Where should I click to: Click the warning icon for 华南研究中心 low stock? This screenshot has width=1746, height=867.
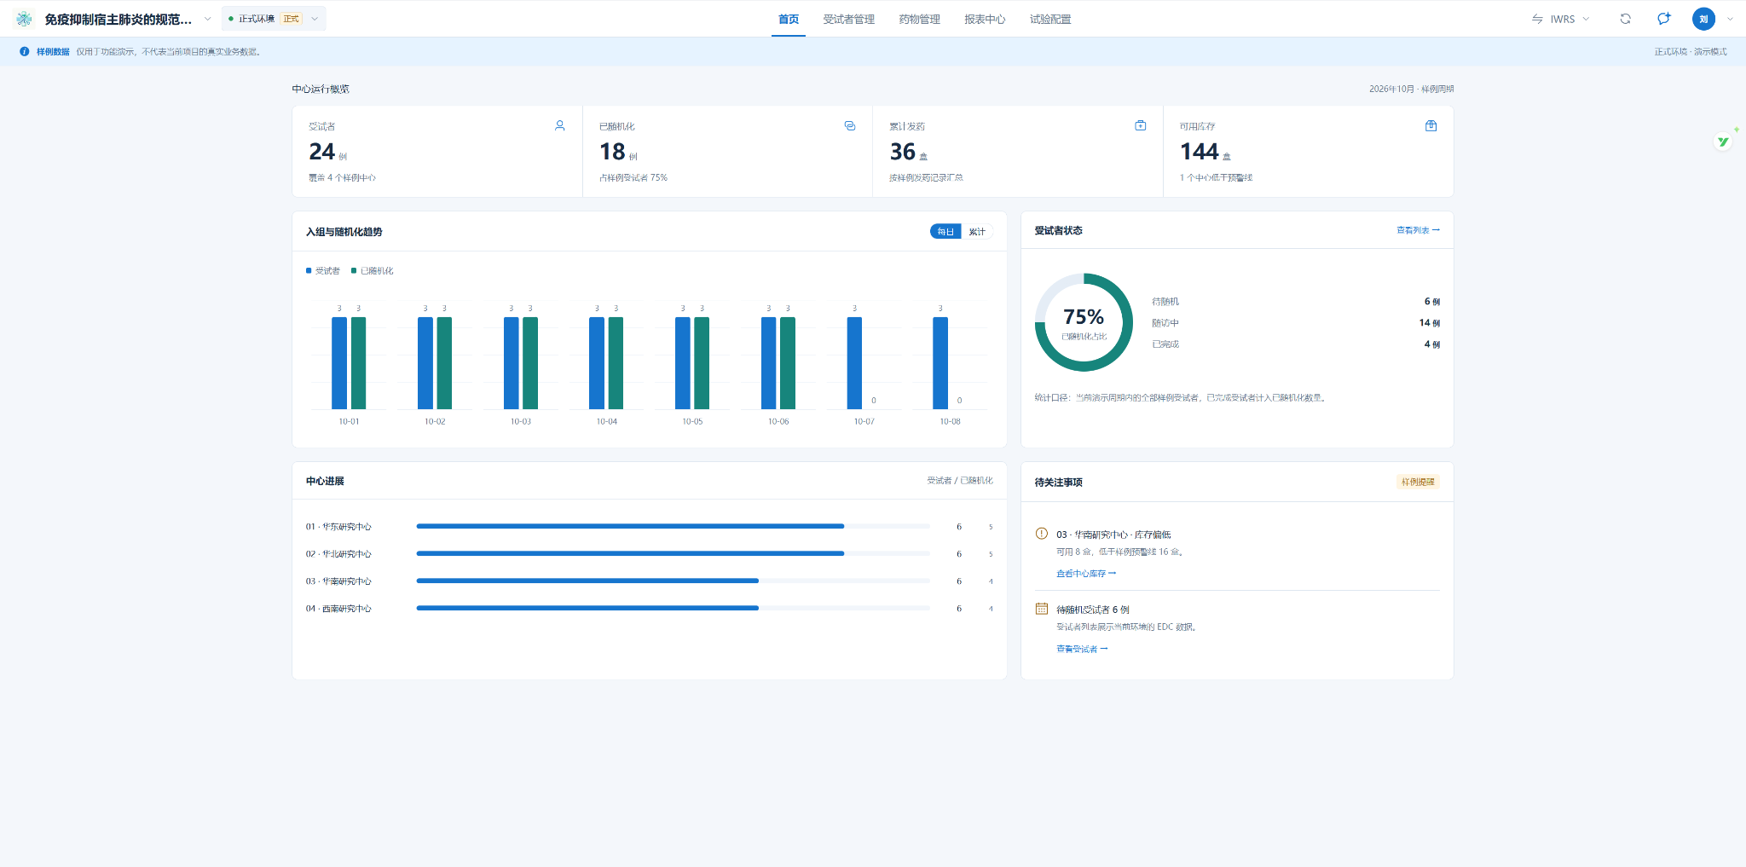[x=1041, y=534]
